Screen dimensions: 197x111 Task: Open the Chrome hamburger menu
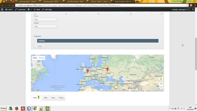pyautogui.click(x=195, y=5)
